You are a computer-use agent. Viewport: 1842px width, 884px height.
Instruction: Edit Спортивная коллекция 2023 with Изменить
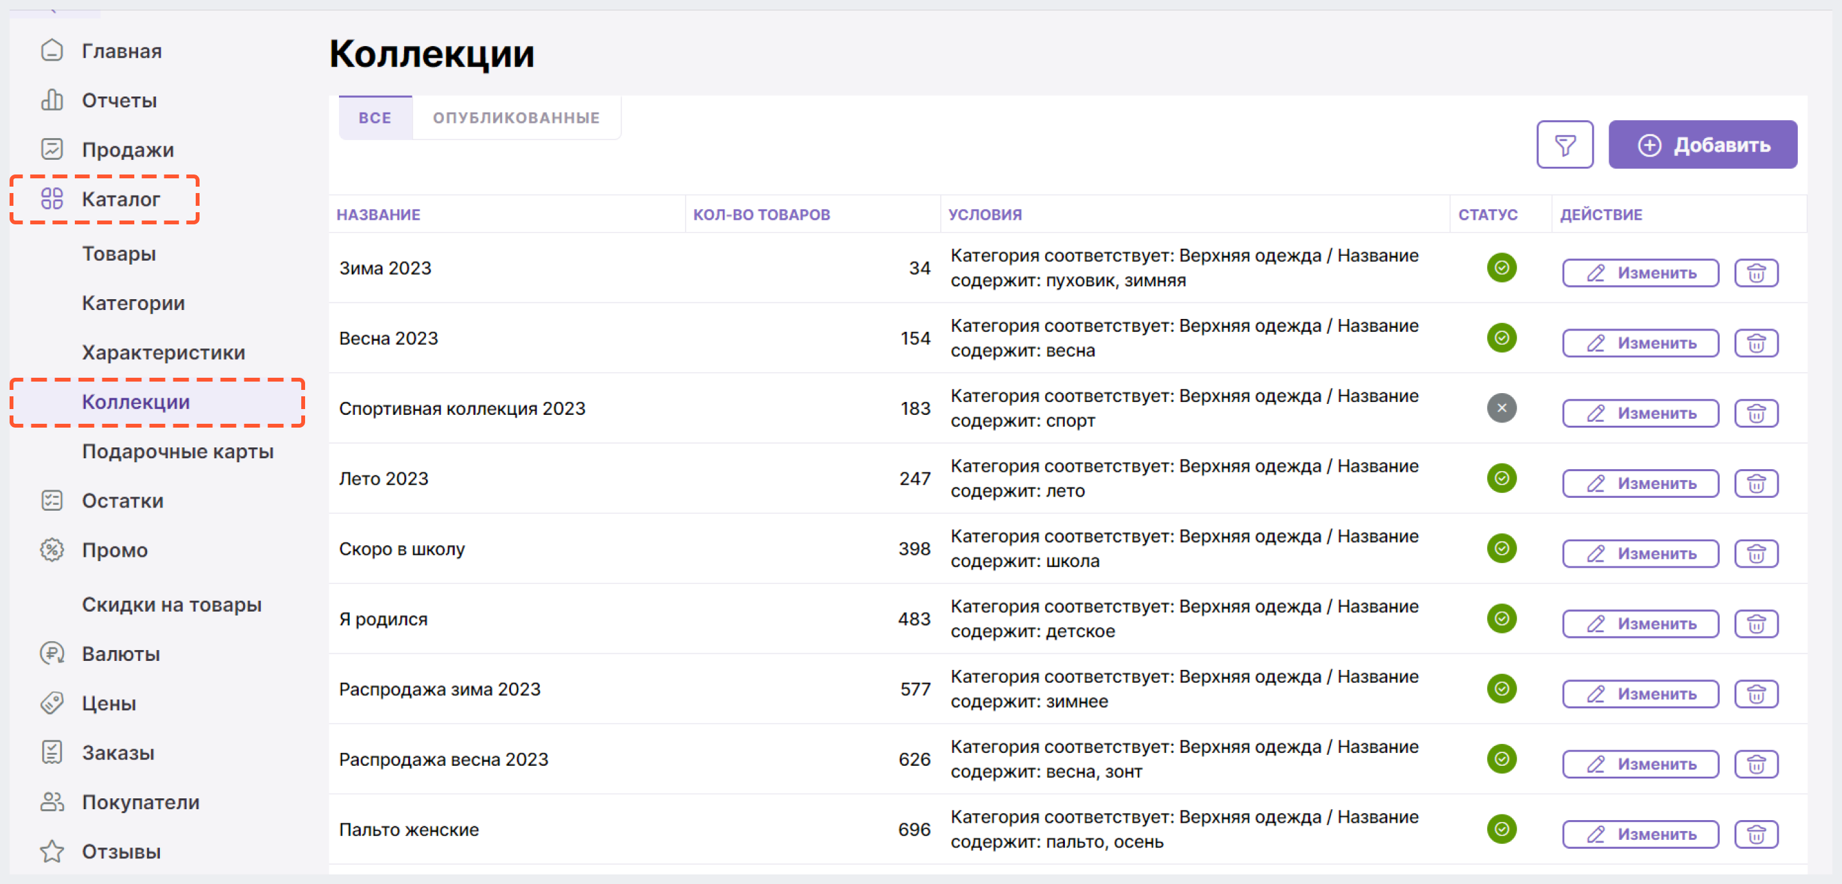tap(1641, 413)
